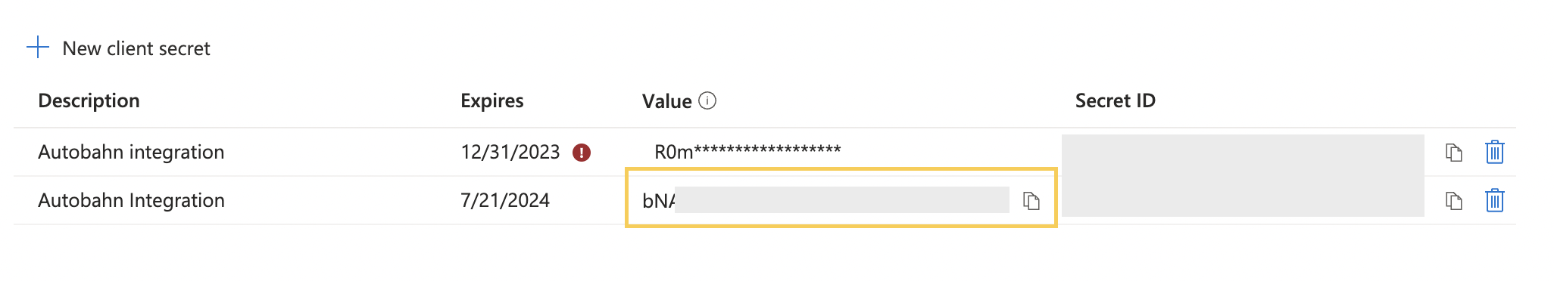Click the 7/21/2024 expiry date
The image size is (1554, 281).
point(505,201)
